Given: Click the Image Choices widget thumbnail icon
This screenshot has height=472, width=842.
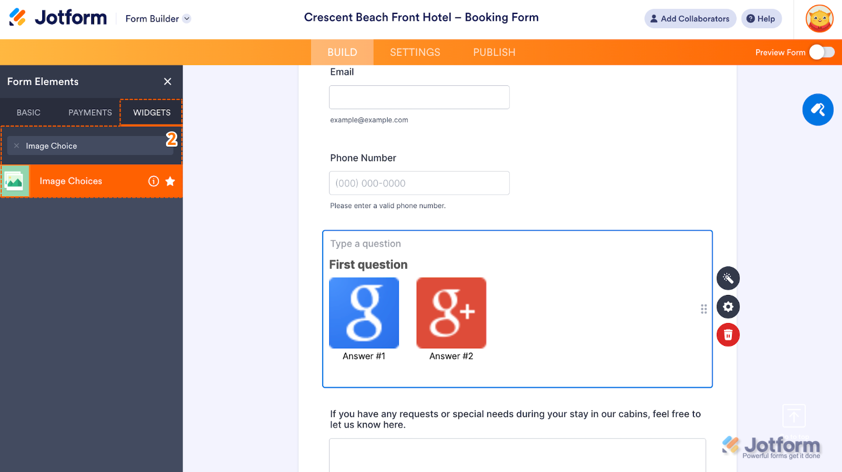Looking at the screenshot, I should coord(15,181).
